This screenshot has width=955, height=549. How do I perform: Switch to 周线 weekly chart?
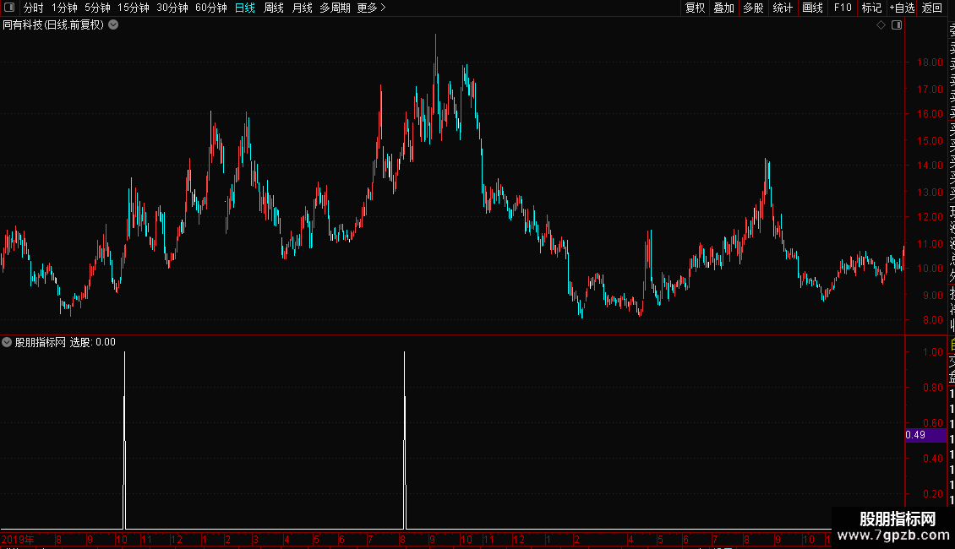274,8
